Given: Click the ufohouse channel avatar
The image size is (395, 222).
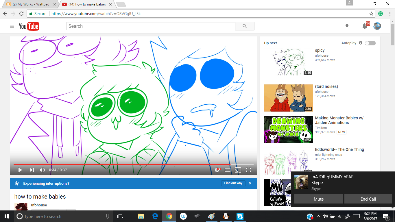Looking at the screenshot, I should 21,206.
